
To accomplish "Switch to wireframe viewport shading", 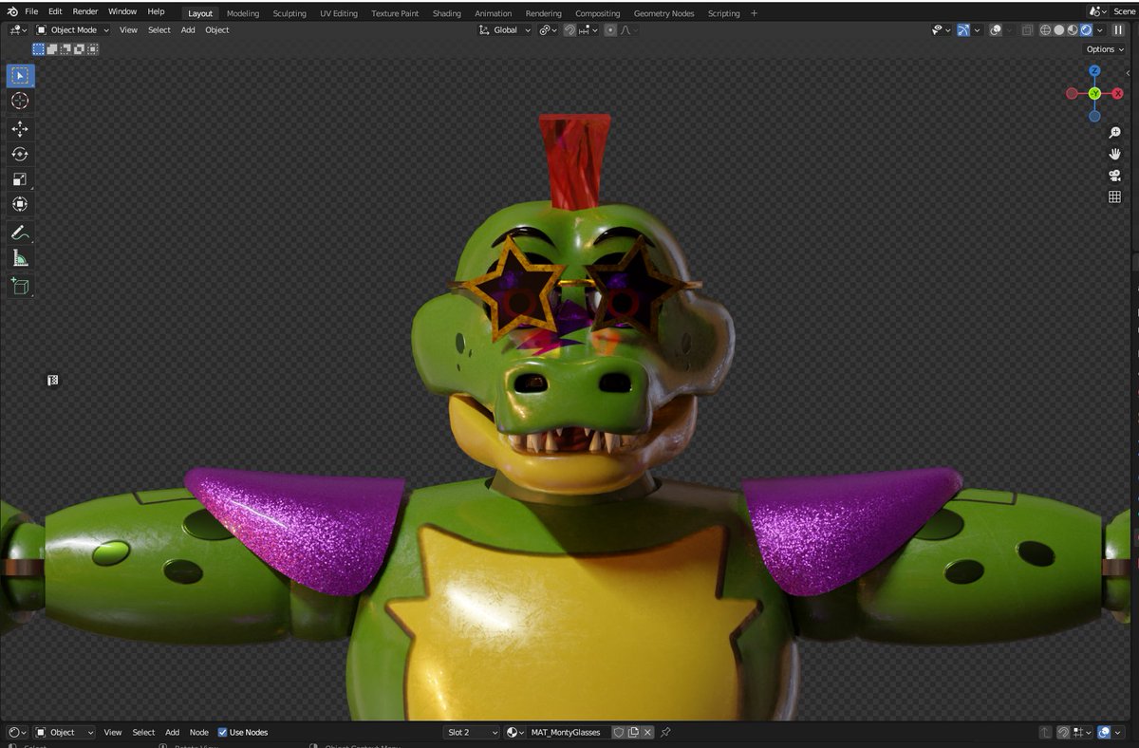I will pyautogui.click(x=1045, y=29).
